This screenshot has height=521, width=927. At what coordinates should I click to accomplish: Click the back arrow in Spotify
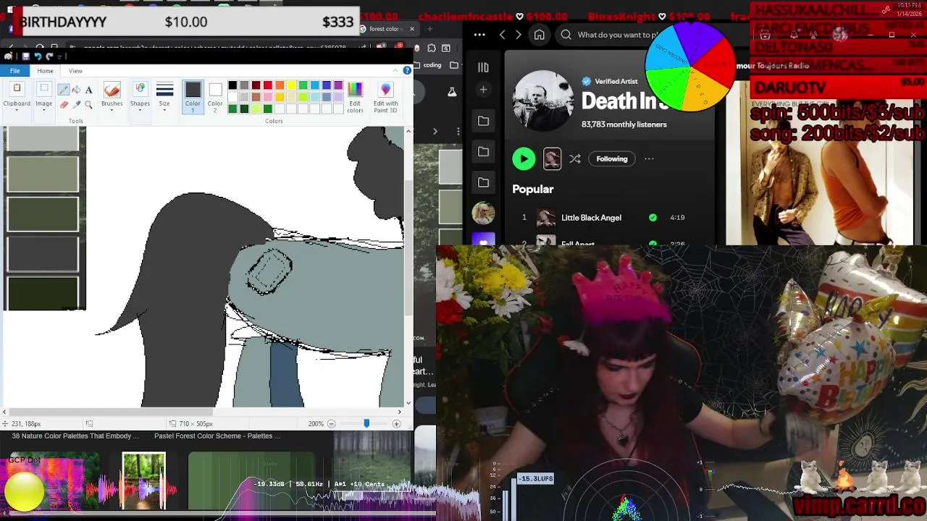502,35
